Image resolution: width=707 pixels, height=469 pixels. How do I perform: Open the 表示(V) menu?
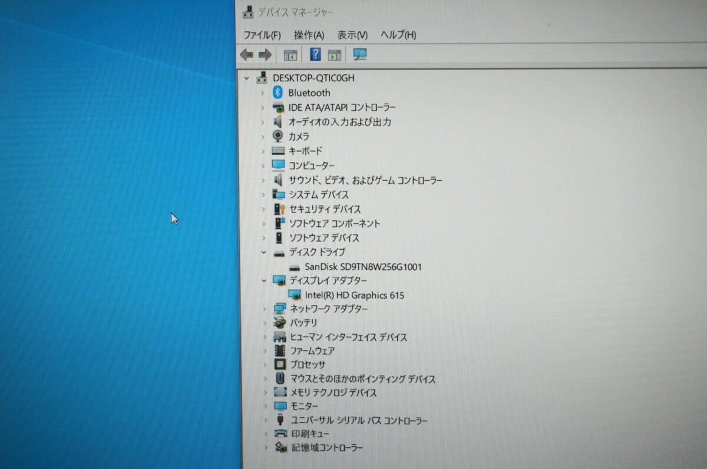352,35
